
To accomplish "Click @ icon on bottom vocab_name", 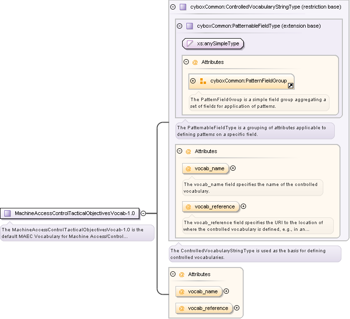I will [x=182, y=292].
